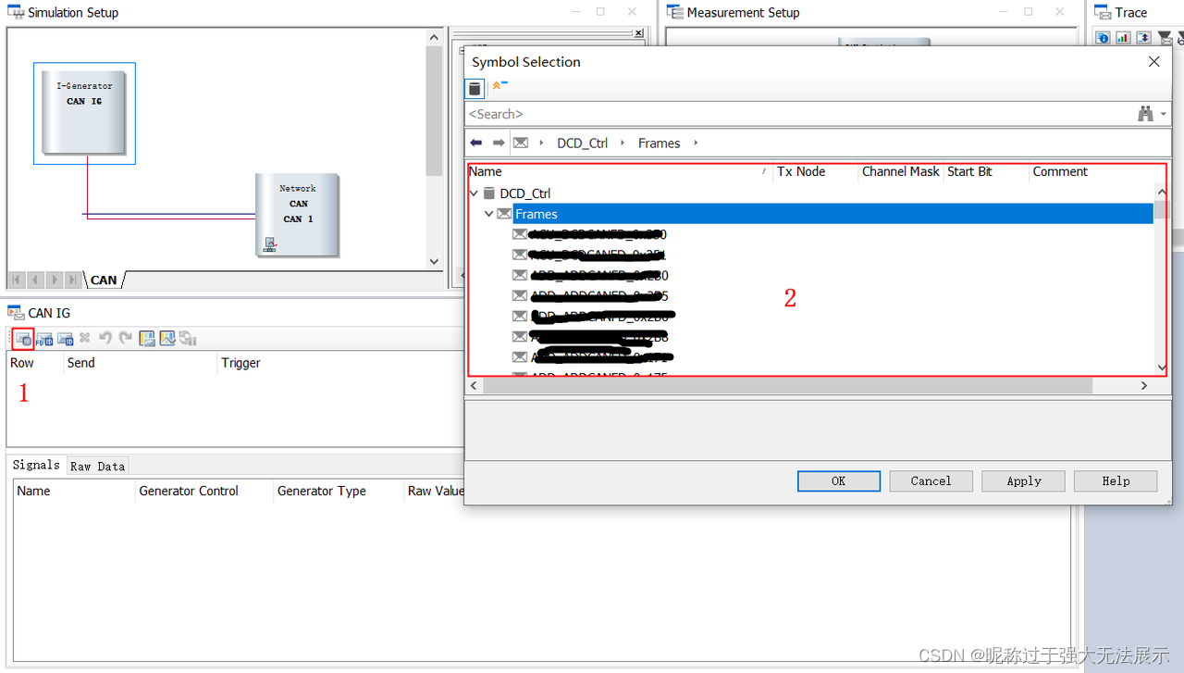Viewport: 1184px width, 673px height.
Task: Select the CAN sheet tab in Simulation Setup
Action: (104, 280)
